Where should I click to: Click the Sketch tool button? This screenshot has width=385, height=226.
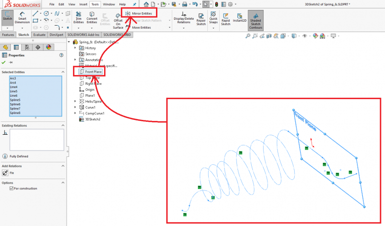point(7,16)
